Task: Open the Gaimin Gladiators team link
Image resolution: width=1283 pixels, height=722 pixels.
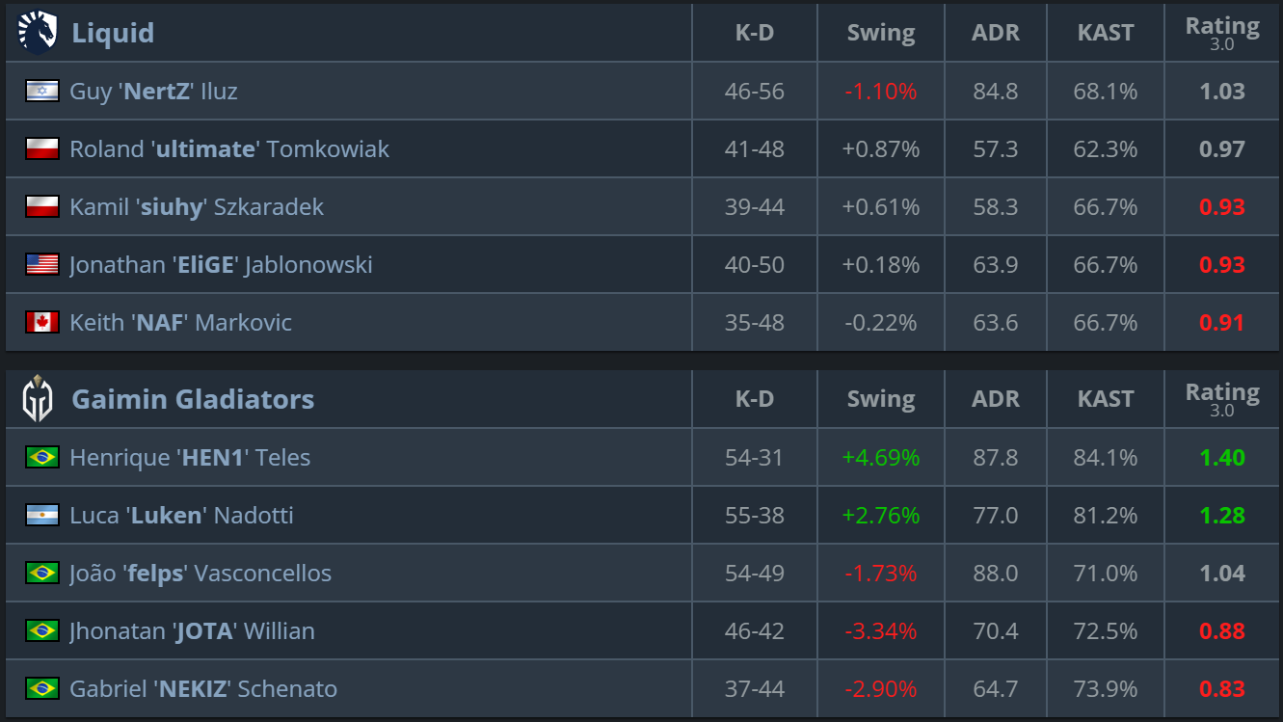Action: (193, 399)
